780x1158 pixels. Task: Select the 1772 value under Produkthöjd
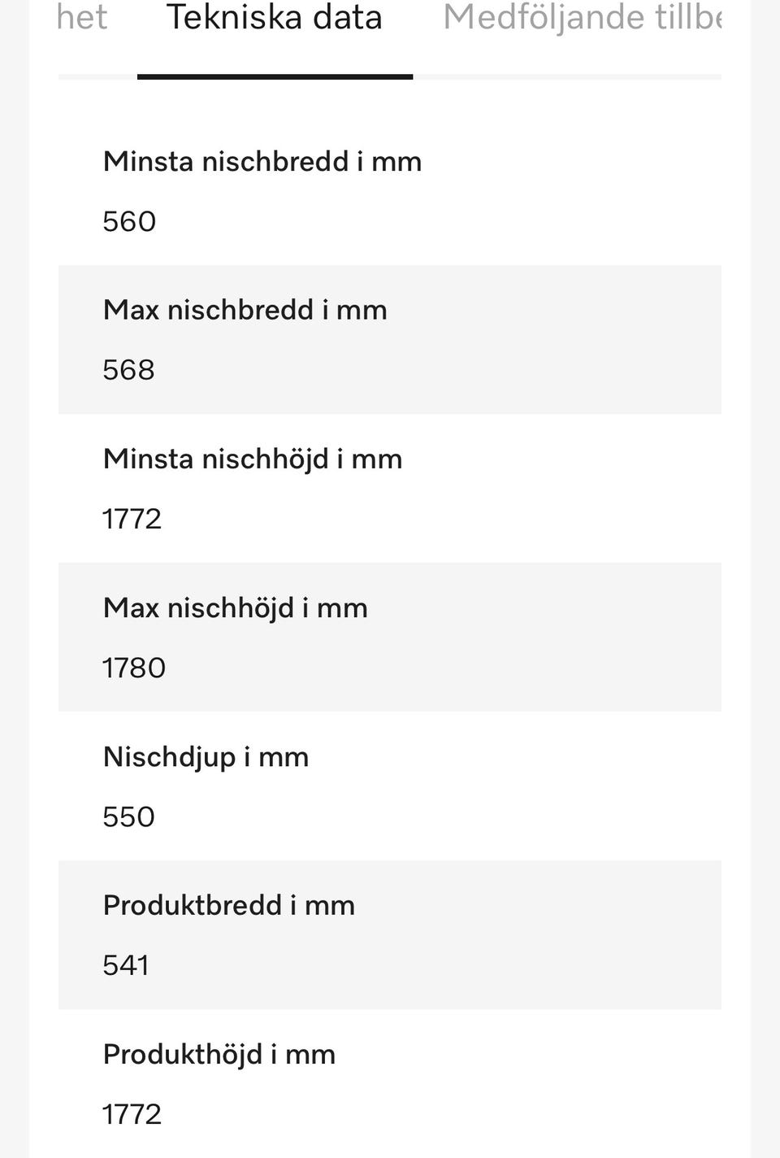click(132, 1114)
